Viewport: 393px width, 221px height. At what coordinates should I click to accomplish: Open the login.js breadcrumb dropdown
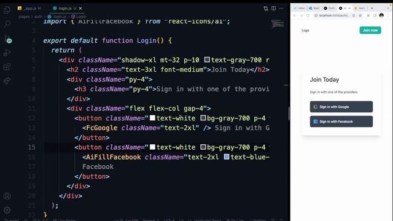(x=57, y=17)
